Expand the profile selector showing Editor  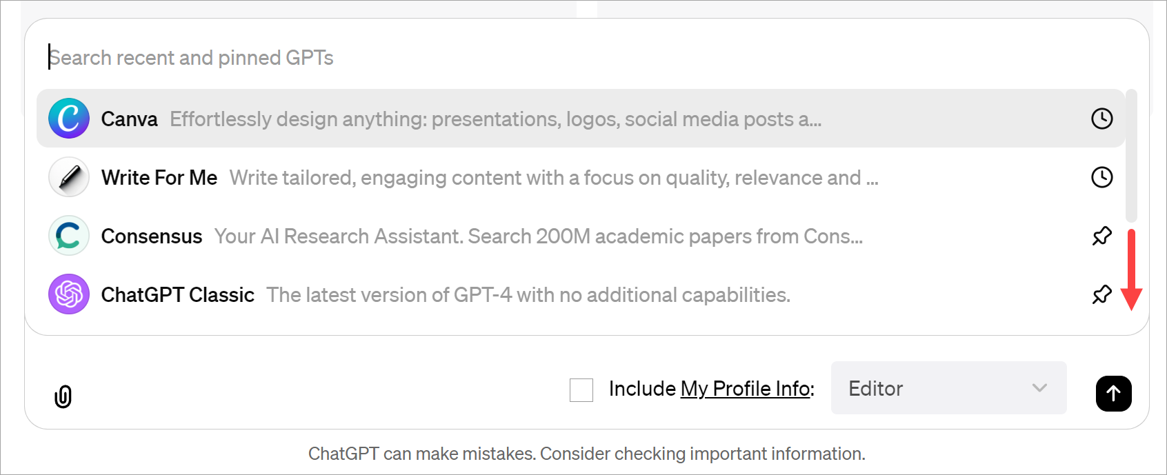coord(948,388)
